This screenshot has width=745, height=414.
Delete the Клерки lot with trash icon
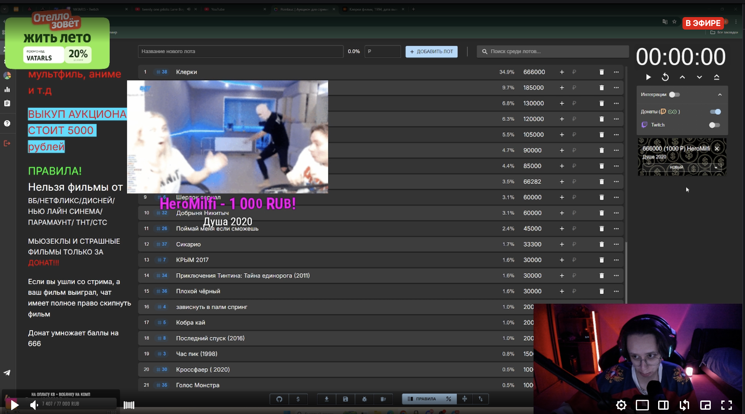click(x=602, y=72)
